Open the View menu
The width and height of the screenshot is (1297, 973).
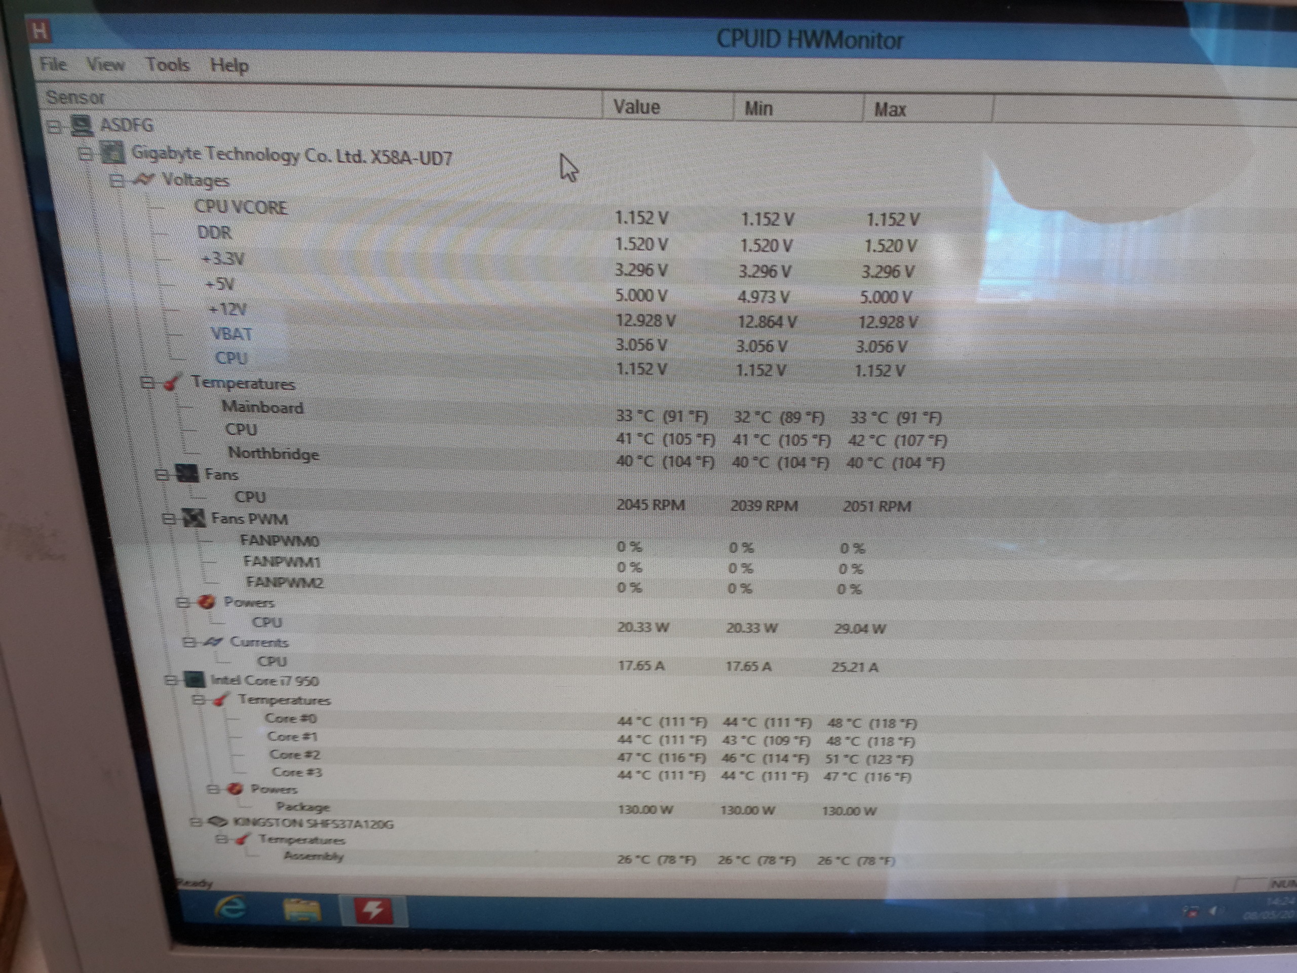(105, 64)
